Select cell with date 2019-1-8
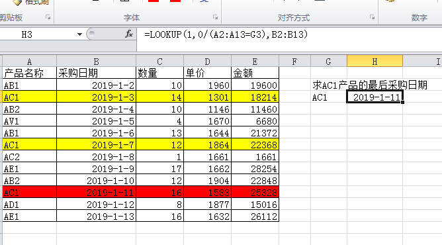 coord(96,156)
